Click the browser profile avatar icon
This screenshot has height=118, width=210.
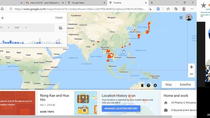coord(184,9)
